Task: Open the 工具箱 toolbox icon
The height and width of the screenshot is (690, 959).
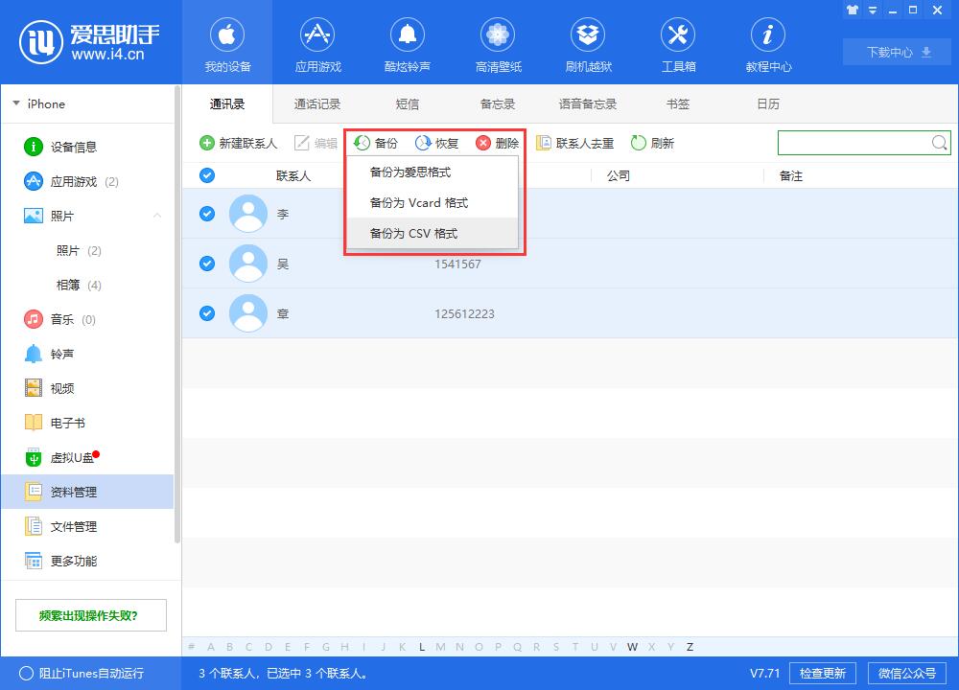Action: 678,36
